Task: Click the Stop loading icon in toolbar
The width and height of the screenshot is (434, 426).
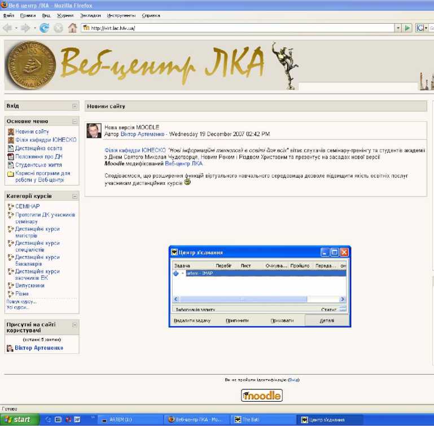Action: coord(58,28)
